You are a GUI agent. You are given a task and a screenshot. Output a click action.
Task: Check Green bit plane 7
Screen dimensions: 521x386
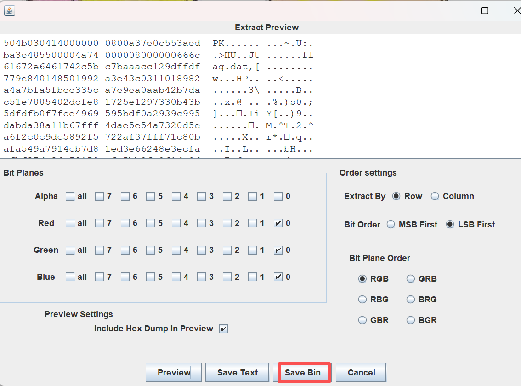(x=100, y=250)
